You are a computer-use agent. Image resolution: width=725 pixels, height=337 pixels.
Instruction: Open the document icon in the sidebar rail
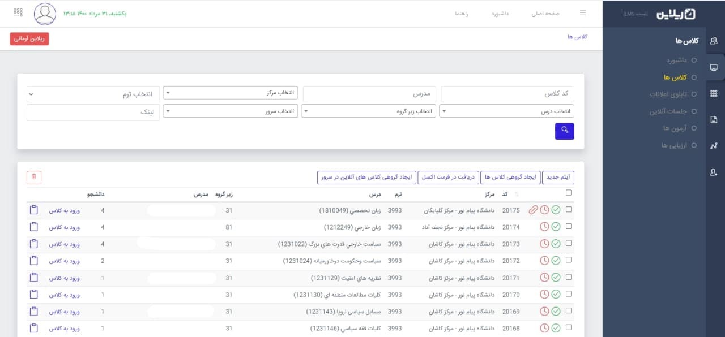tap(714, 119)
